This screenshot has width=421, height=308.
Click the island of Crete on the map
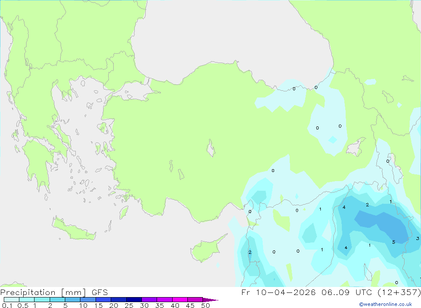click(x=74, y=229)
